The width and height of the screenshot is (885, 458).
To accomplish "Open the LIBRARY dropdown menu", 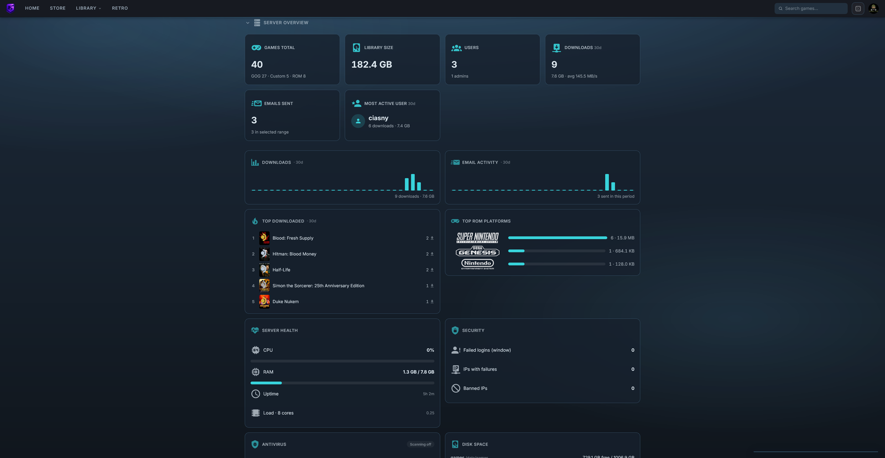I will point(88,8).
